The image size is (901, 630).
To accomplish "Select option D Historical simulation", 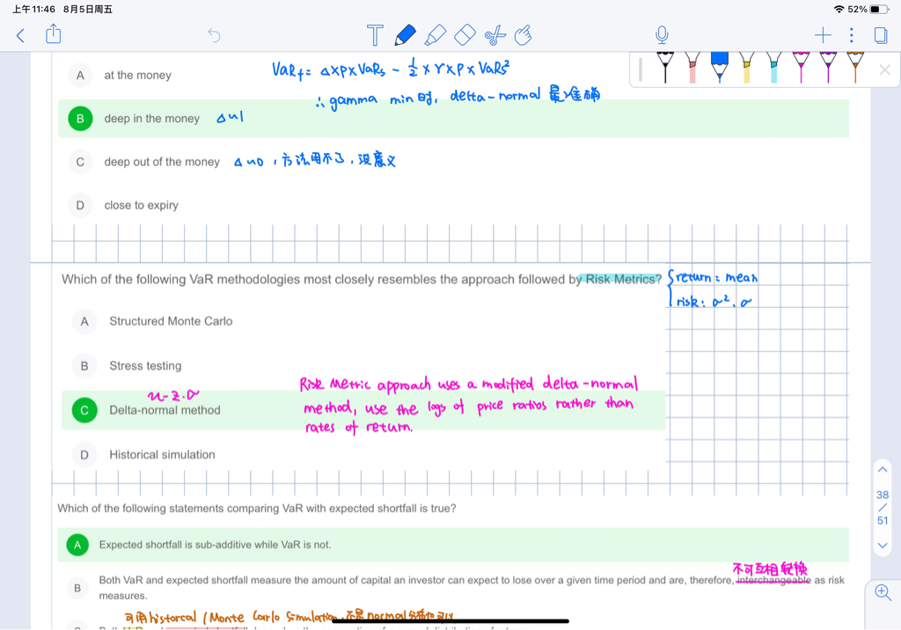I will pyautogui.click(x=84, y=455).
